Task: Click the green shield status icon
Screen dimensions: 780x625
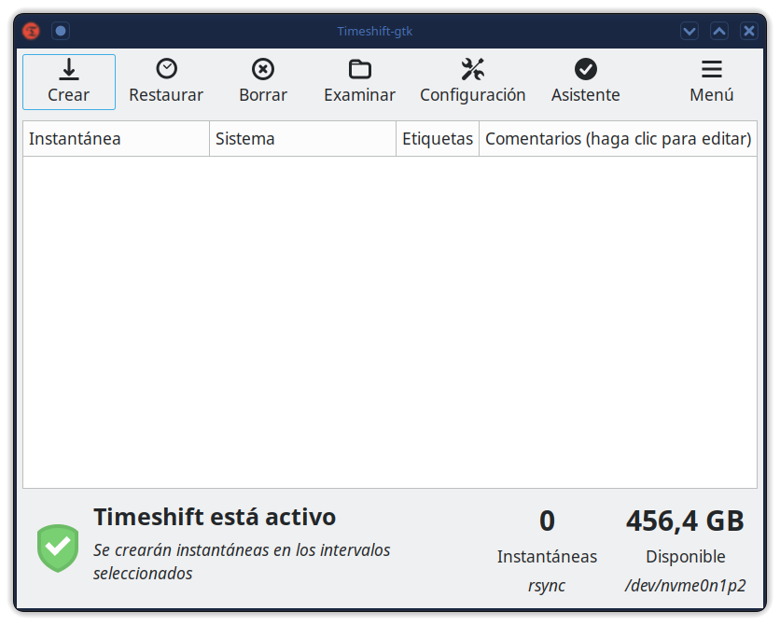Action: 58,548
